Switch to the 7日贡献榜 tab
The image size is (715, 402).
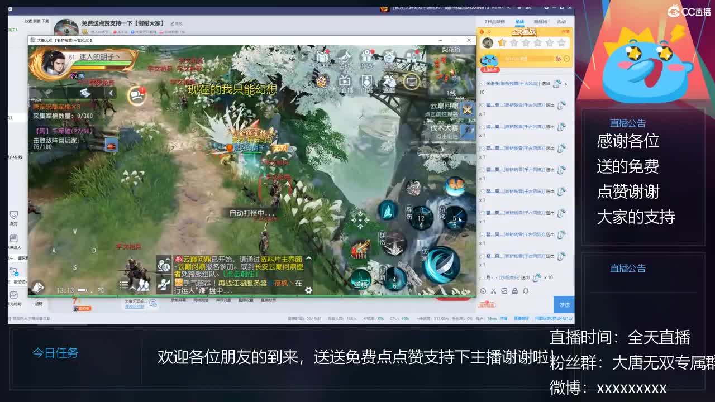[x=494, y=22]
